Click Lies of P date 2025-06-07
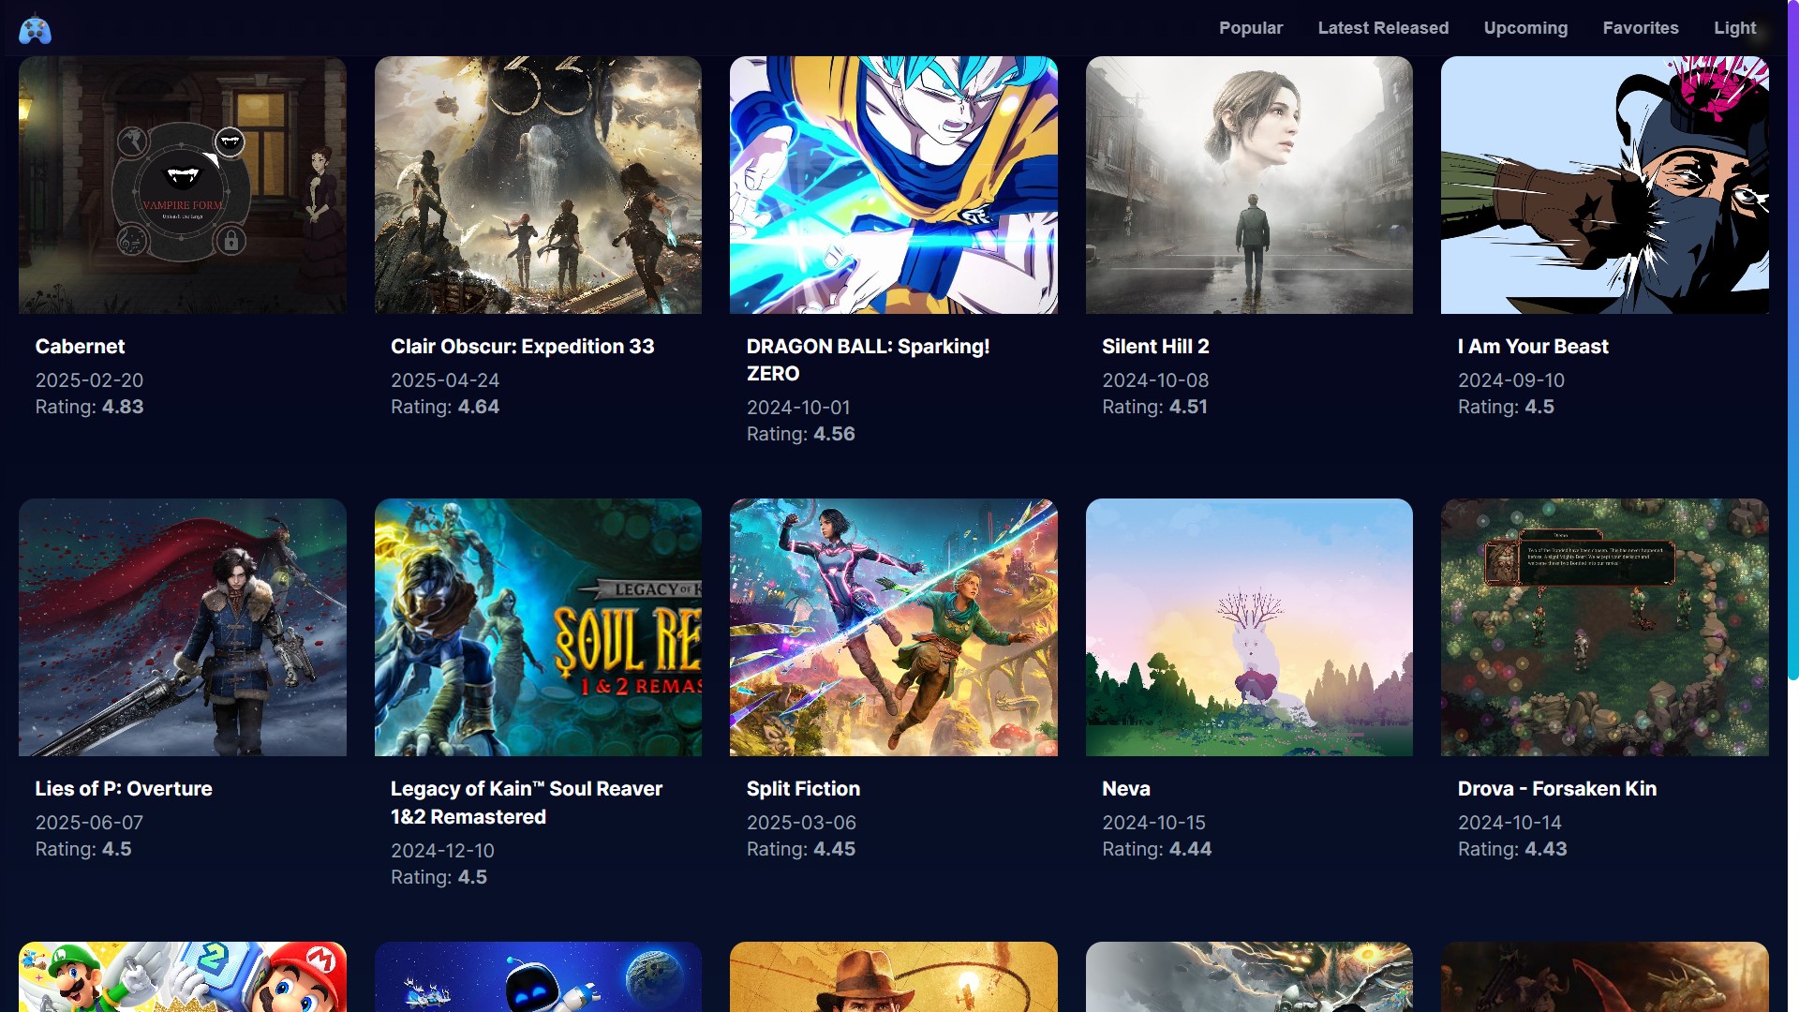Image resolution: width=1799 pixels, height=1012 pixels. tap(89, 823)
